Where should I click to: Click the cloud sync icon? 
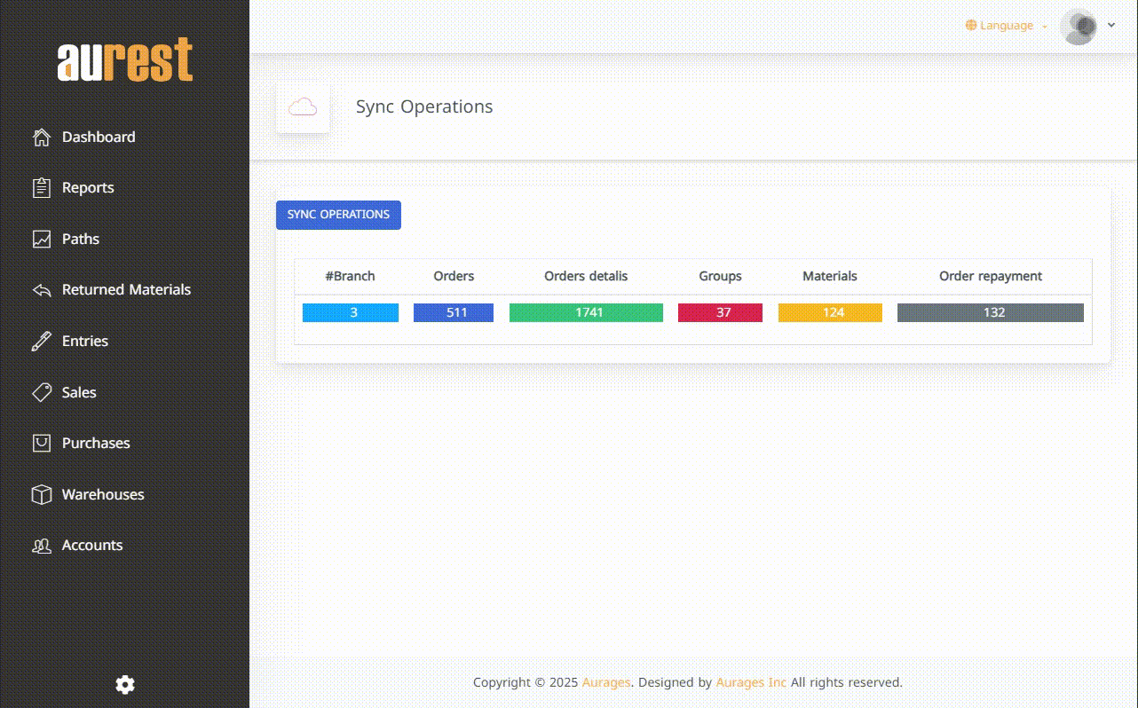click(x=303, y=107)
